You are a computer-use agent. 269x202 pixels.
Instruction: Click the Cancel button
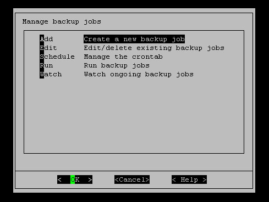(132, 179)
